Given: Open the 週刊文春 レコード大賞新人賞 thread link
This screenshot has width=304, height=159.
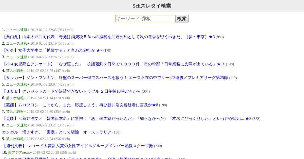Looking at the screenshot, I should coord(78,146).
